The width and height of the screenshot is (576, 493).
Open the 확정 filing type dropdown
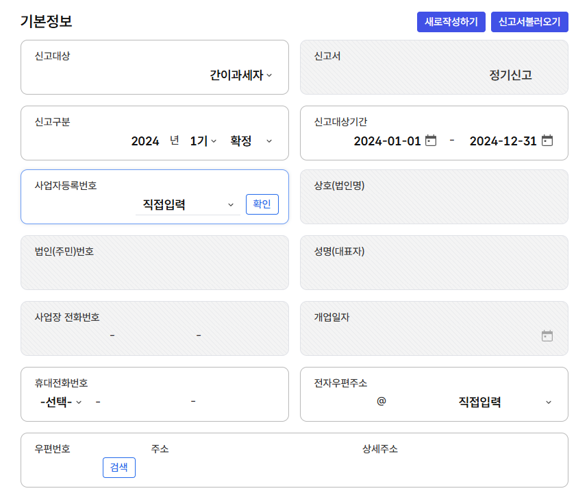251,141
